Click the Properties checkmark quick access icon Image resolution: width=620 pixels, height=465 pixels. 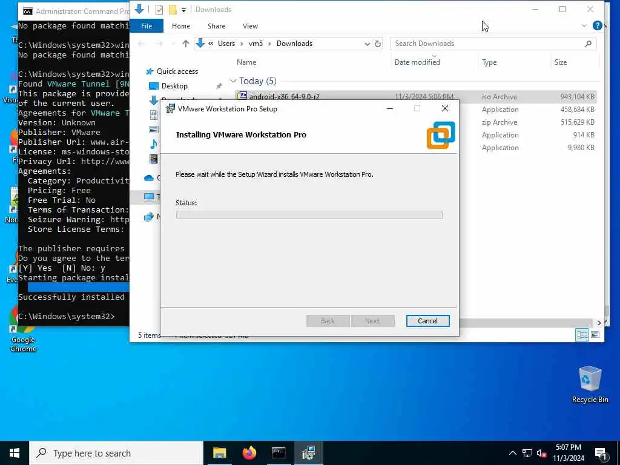159,10
